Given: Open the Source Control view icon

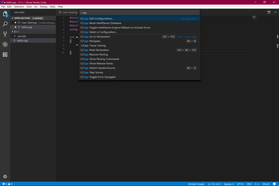Looking at the screenshot, I should [x=5, y=34].
